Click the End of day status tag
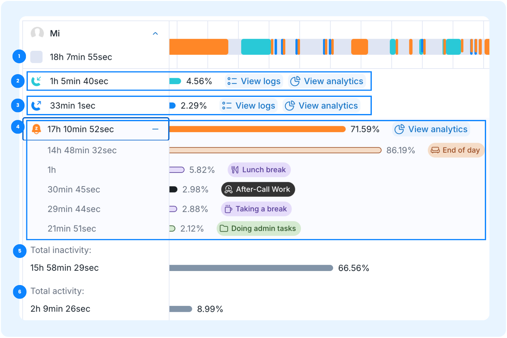 point(456,150)
